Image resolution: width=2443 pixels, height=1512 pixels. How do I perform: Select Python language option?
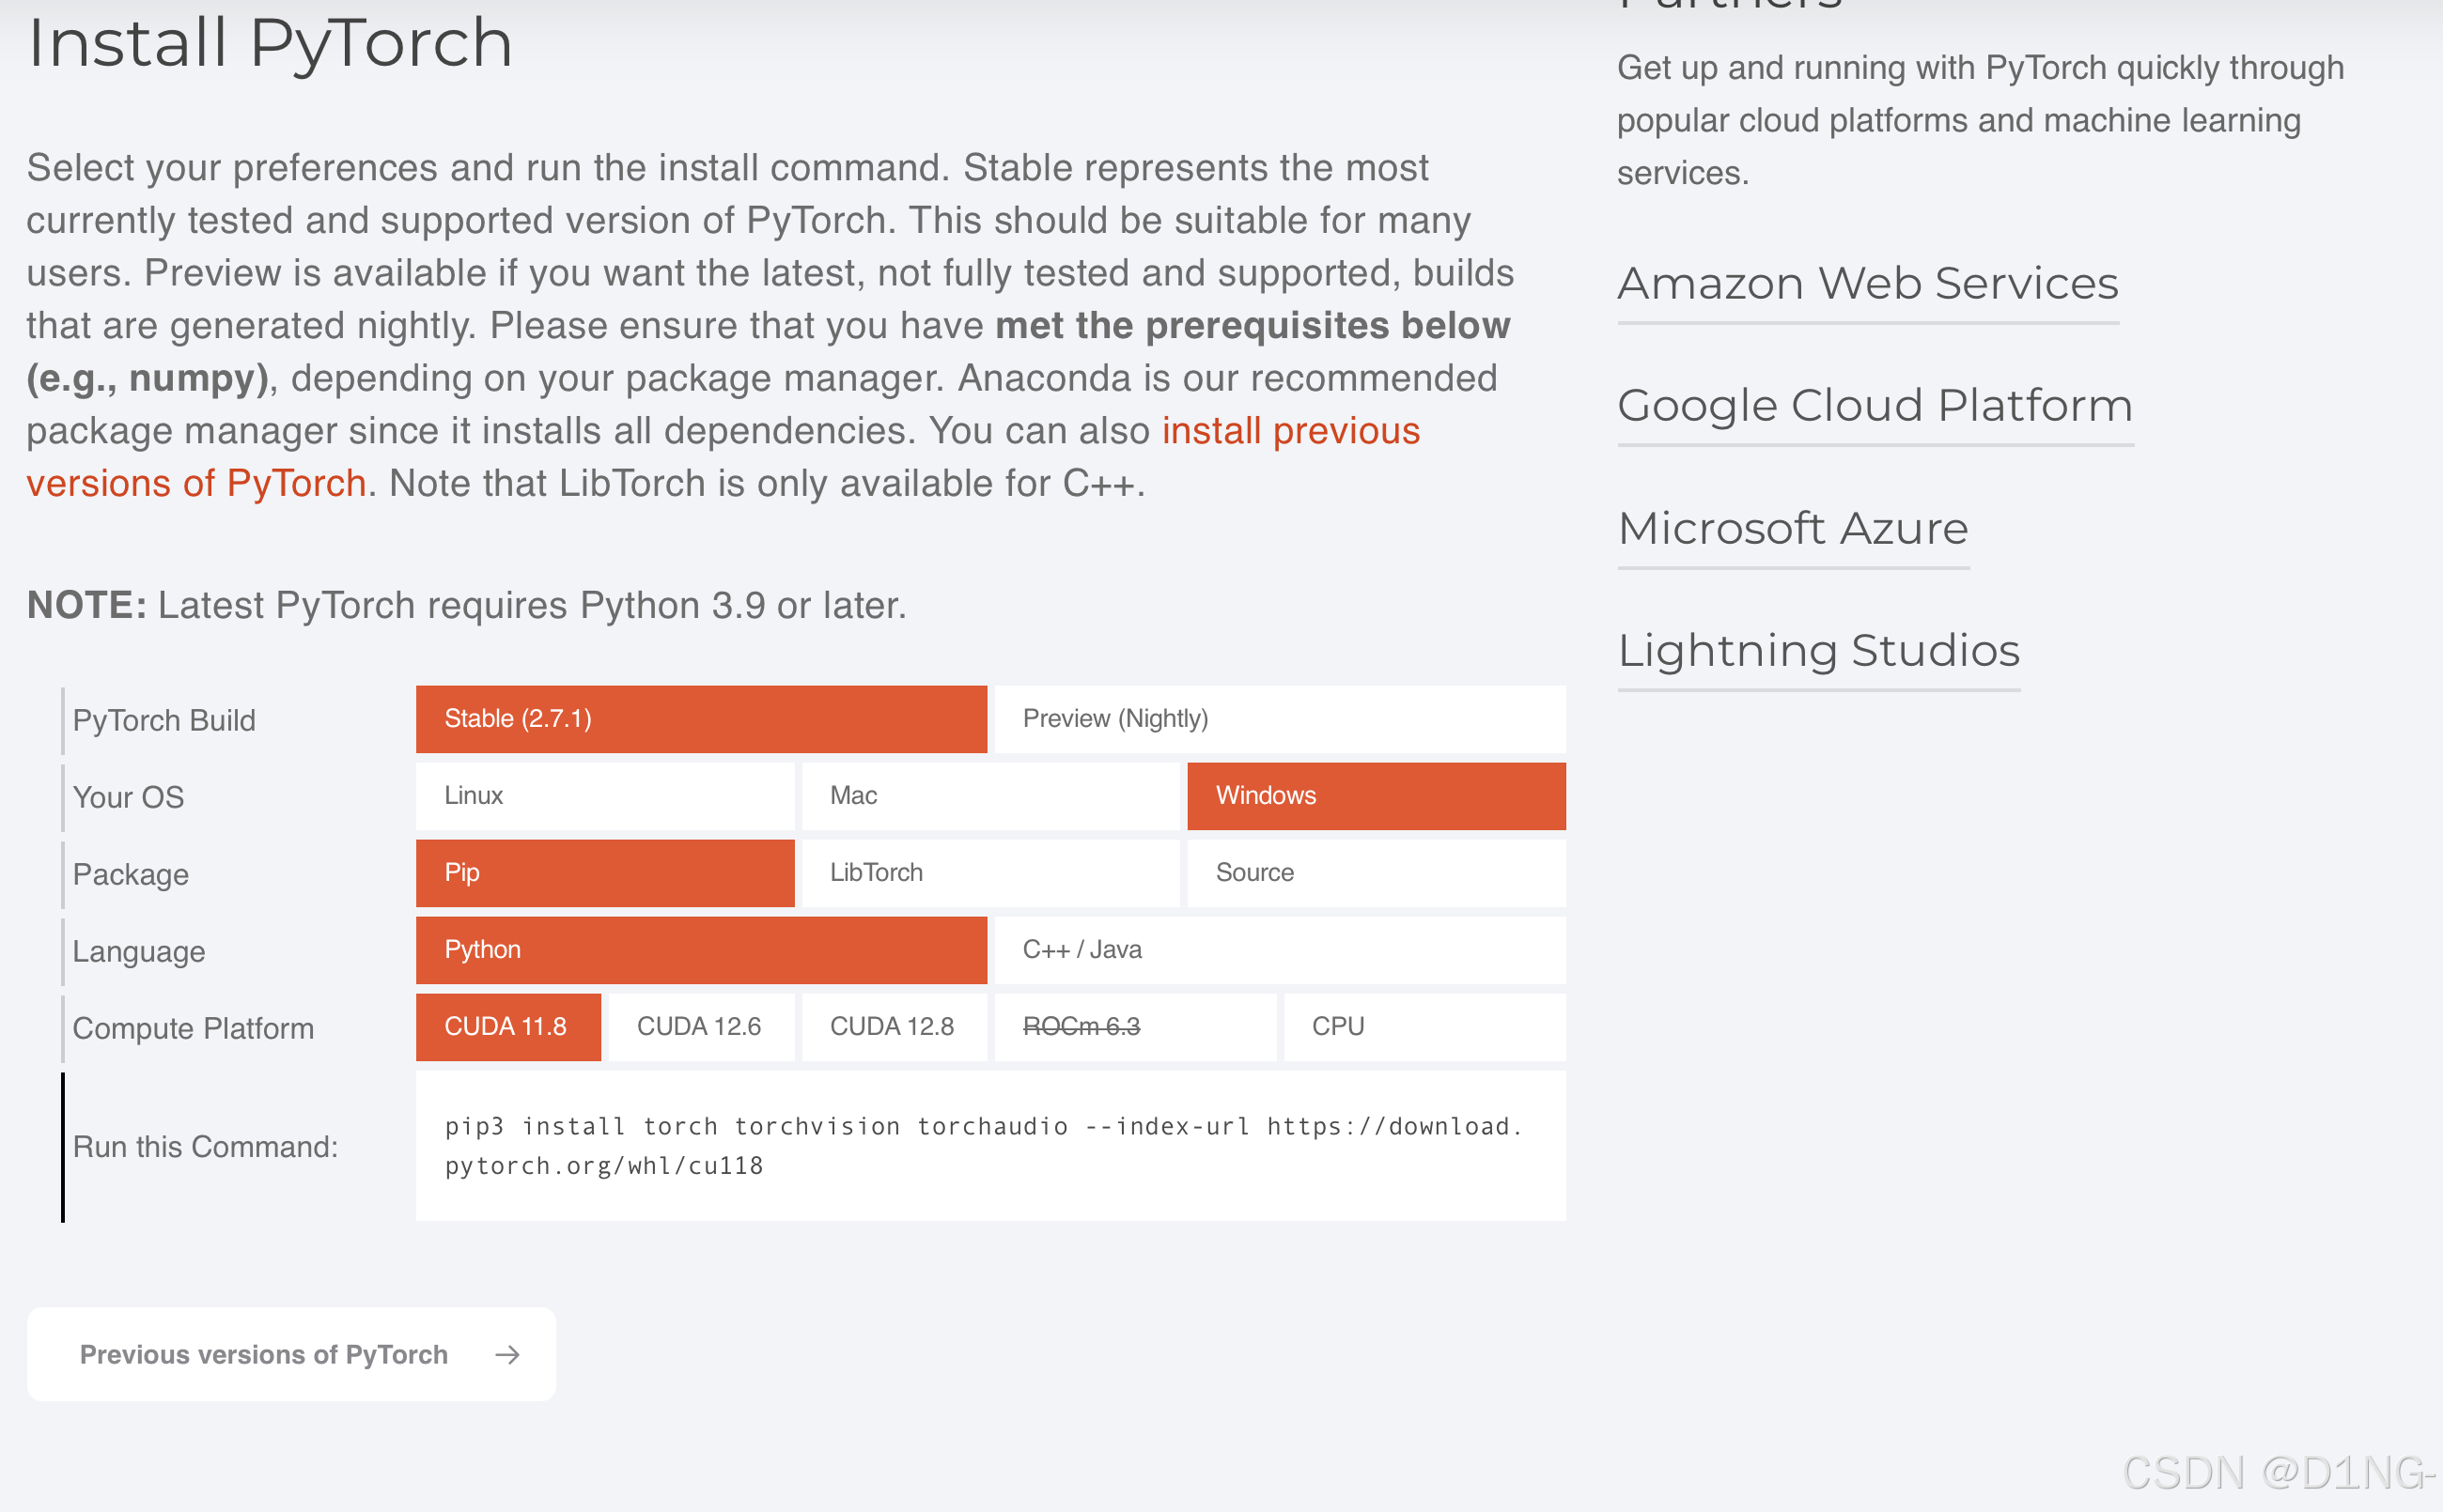coord(700,950)
